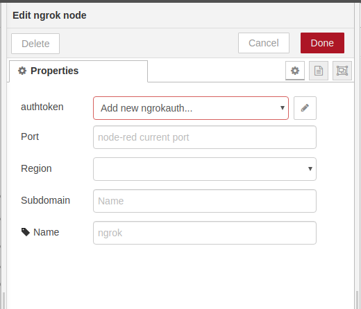This screenshot has width=361, height=309.
Task: Focus the Subdomain input field
Action: tap(205, 201)
